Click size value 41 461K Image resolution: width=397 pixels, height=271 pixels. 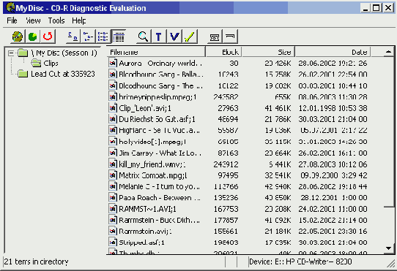pos(278,108)
